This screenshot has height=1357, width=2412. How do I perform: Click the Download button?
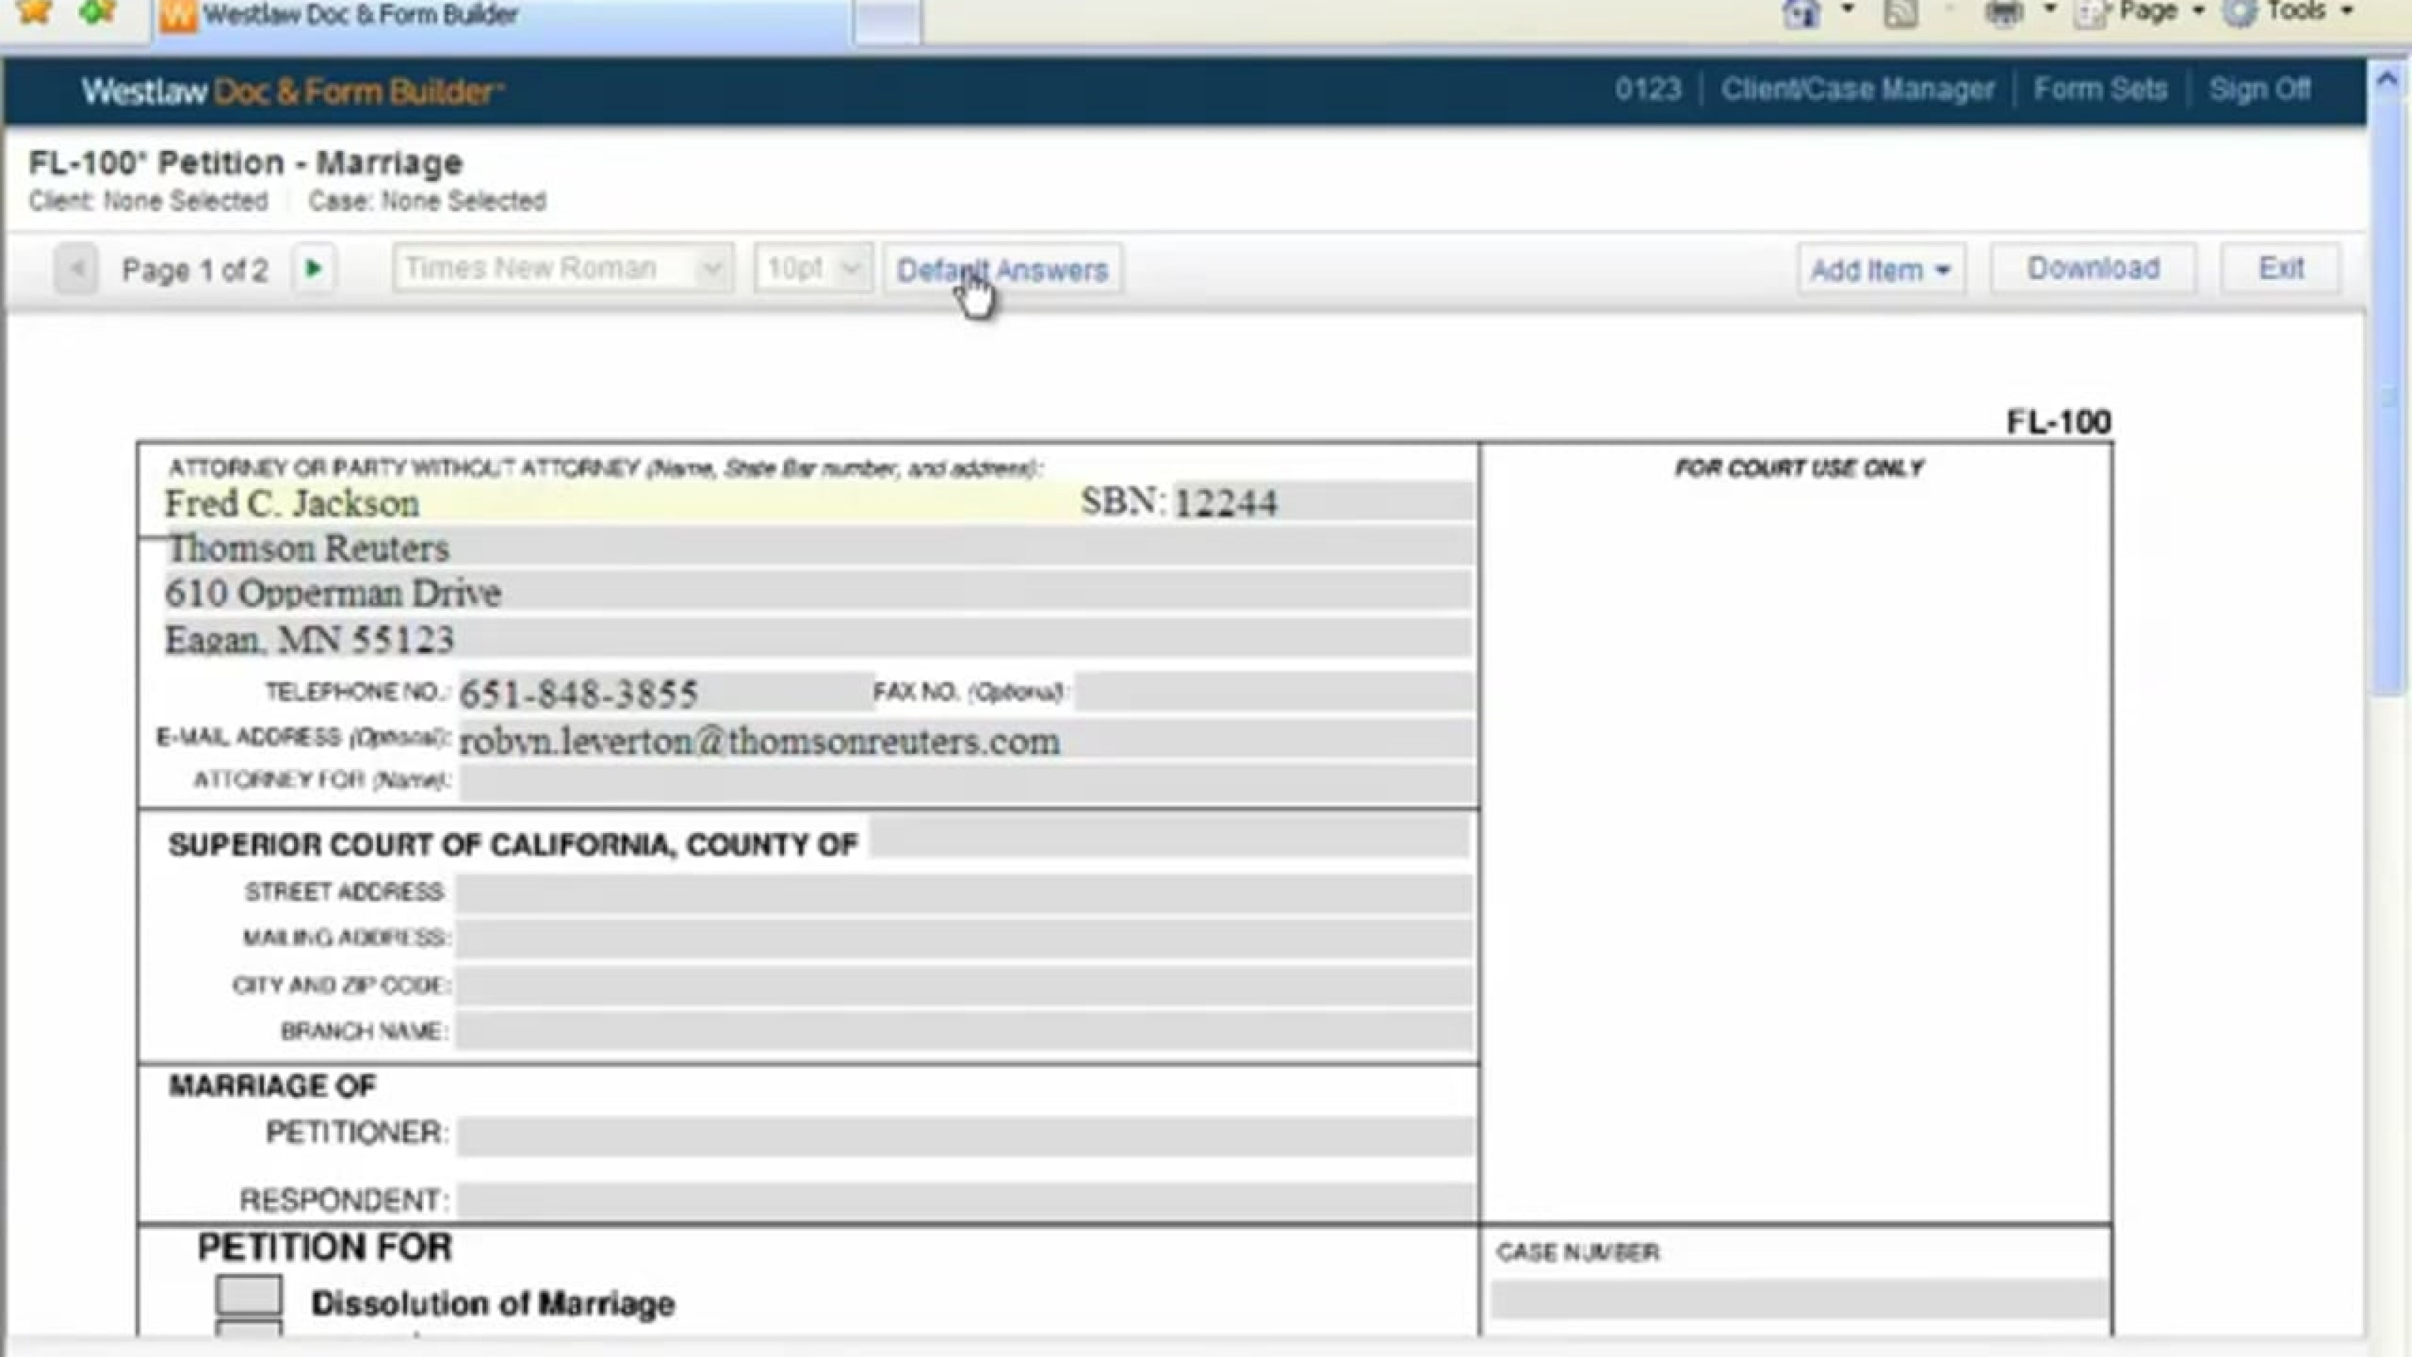[x=2093, y=269]
